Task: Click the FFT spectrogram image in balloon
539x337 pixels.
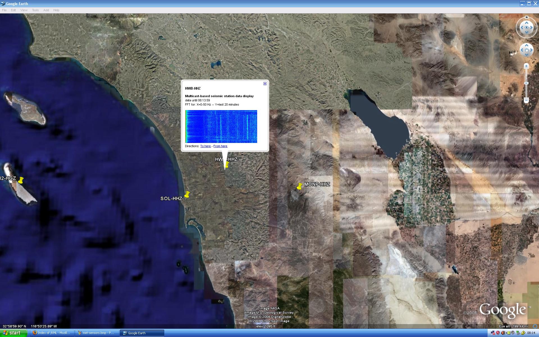Action: pyautogui.click(x=221, y=126)
